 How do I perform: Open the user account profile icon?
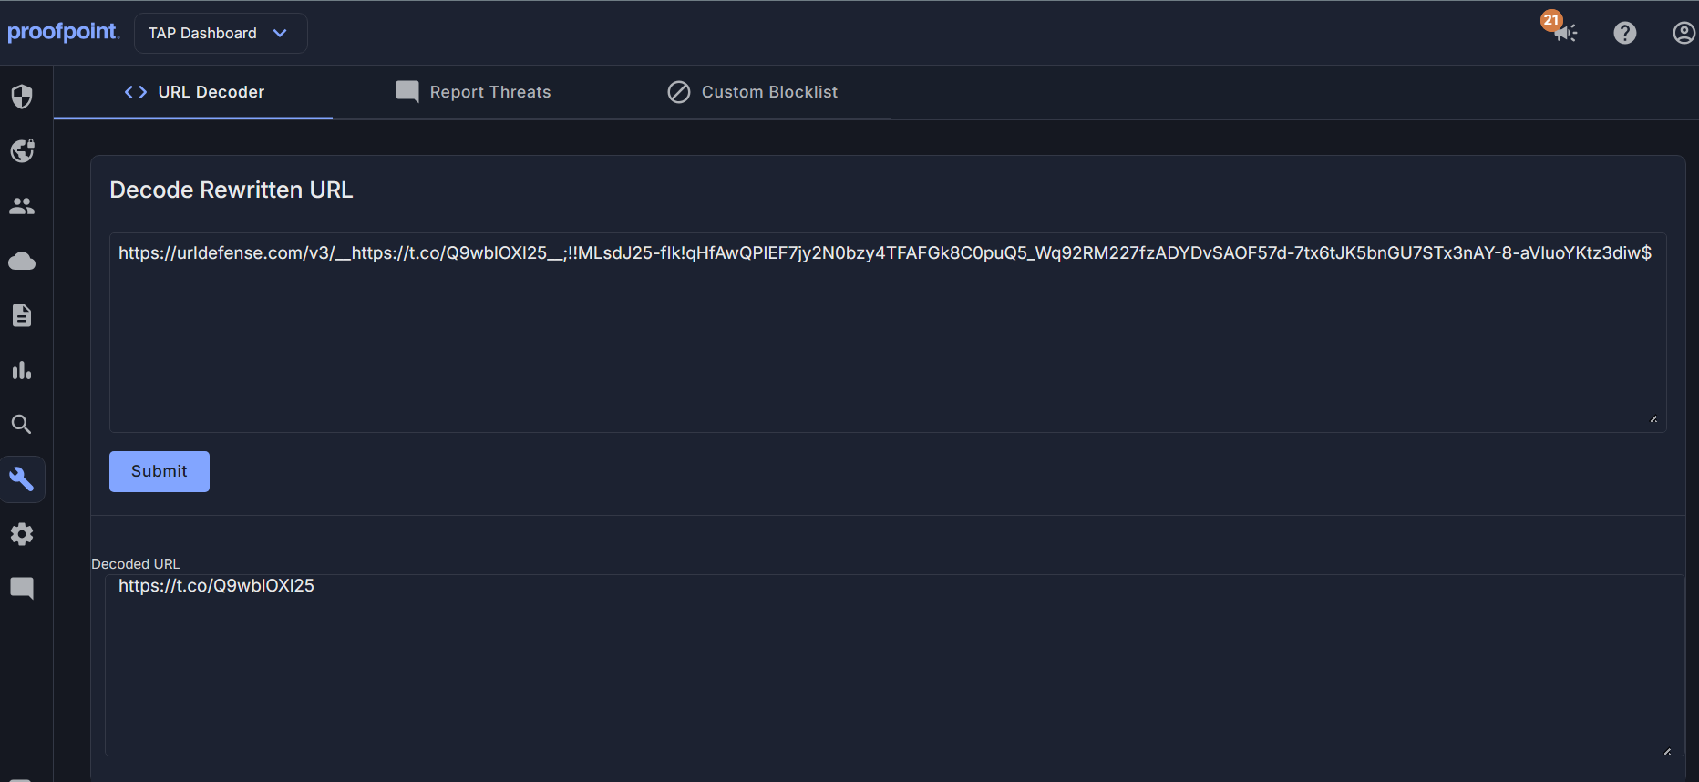[x=1683, y=33]
